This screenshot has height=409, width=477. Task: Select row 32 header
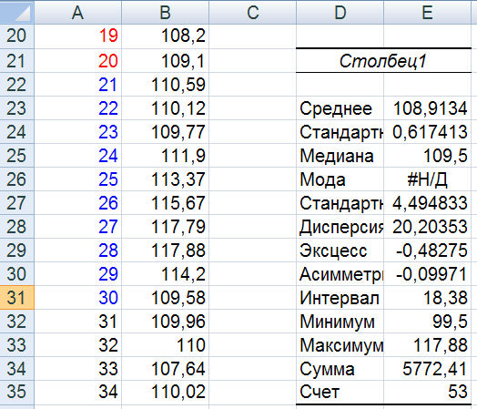point(16,322)
